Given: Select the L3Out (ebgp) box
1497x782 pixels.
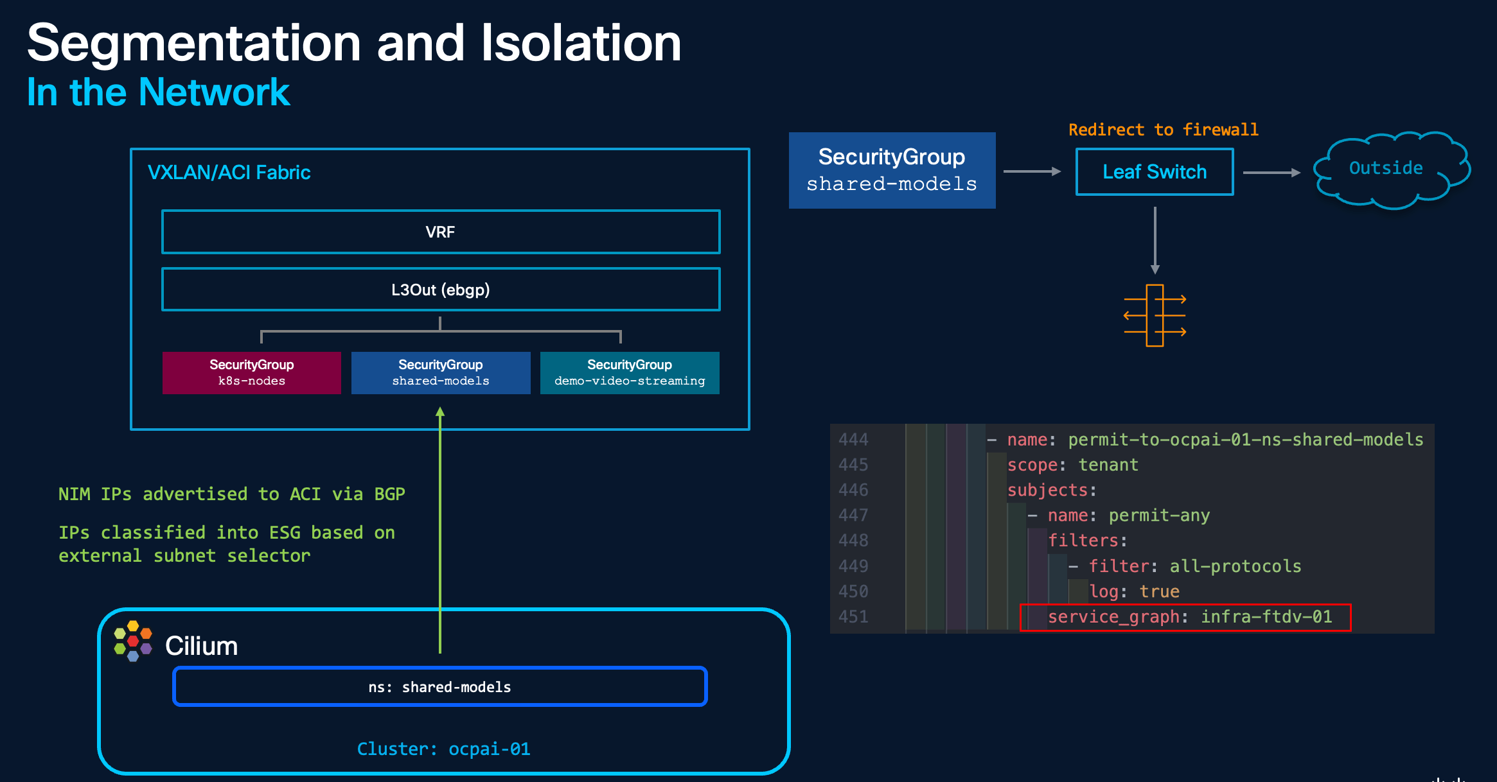Looking at the screenshot, I should tap(441, 290).
